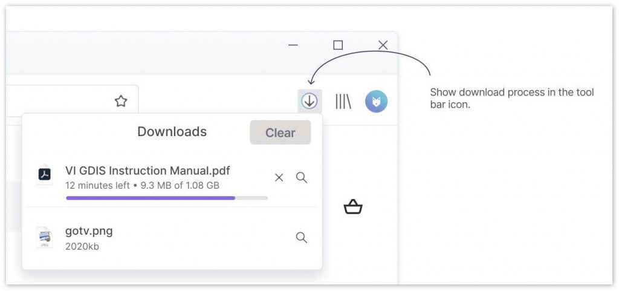Select the VI GDIS Instruction Manual.pdf filename
The image size is (619, 291).
[147, 171]
